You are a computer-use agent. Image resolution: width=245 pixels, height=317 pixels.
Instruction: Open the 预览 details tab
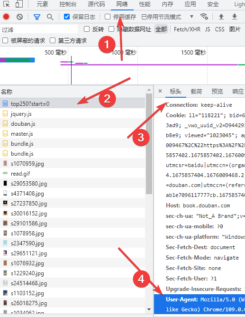click(217, 92)
